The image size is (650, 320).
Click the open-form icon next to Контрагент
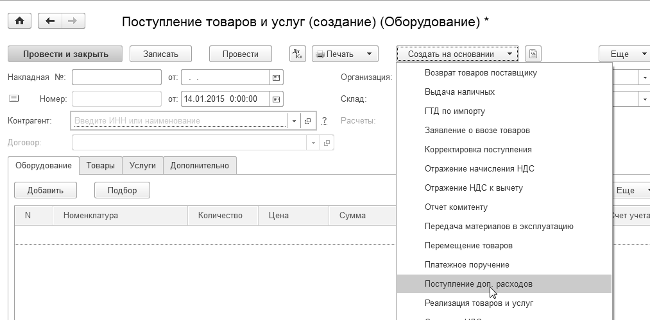point(307,120)
